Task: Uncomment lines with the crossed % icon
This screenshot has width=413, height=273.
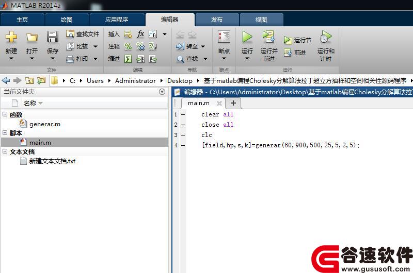Action: pos(140,46)
